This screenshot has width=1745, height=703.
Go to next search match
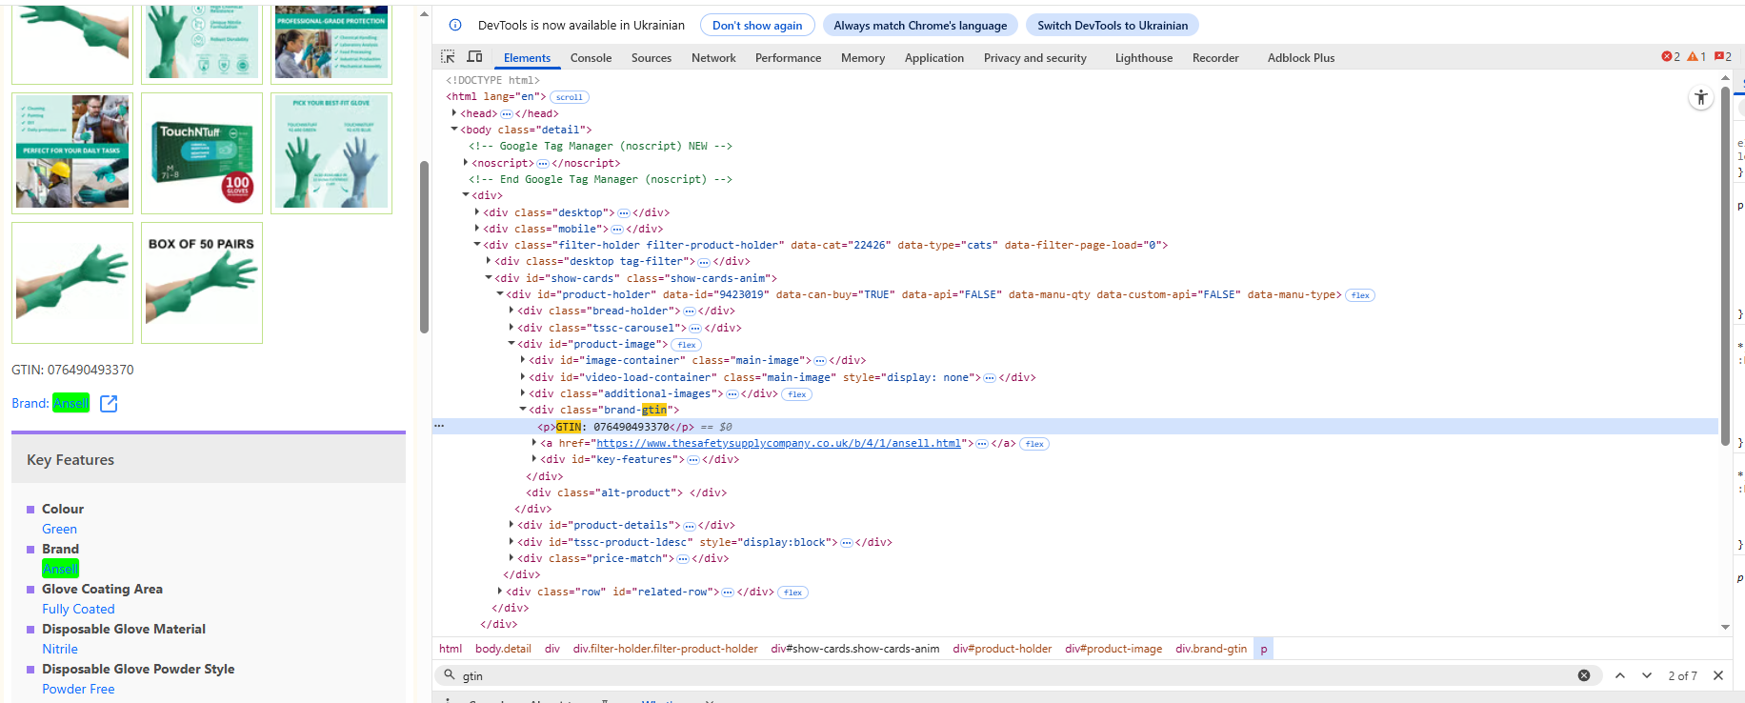1647,675
